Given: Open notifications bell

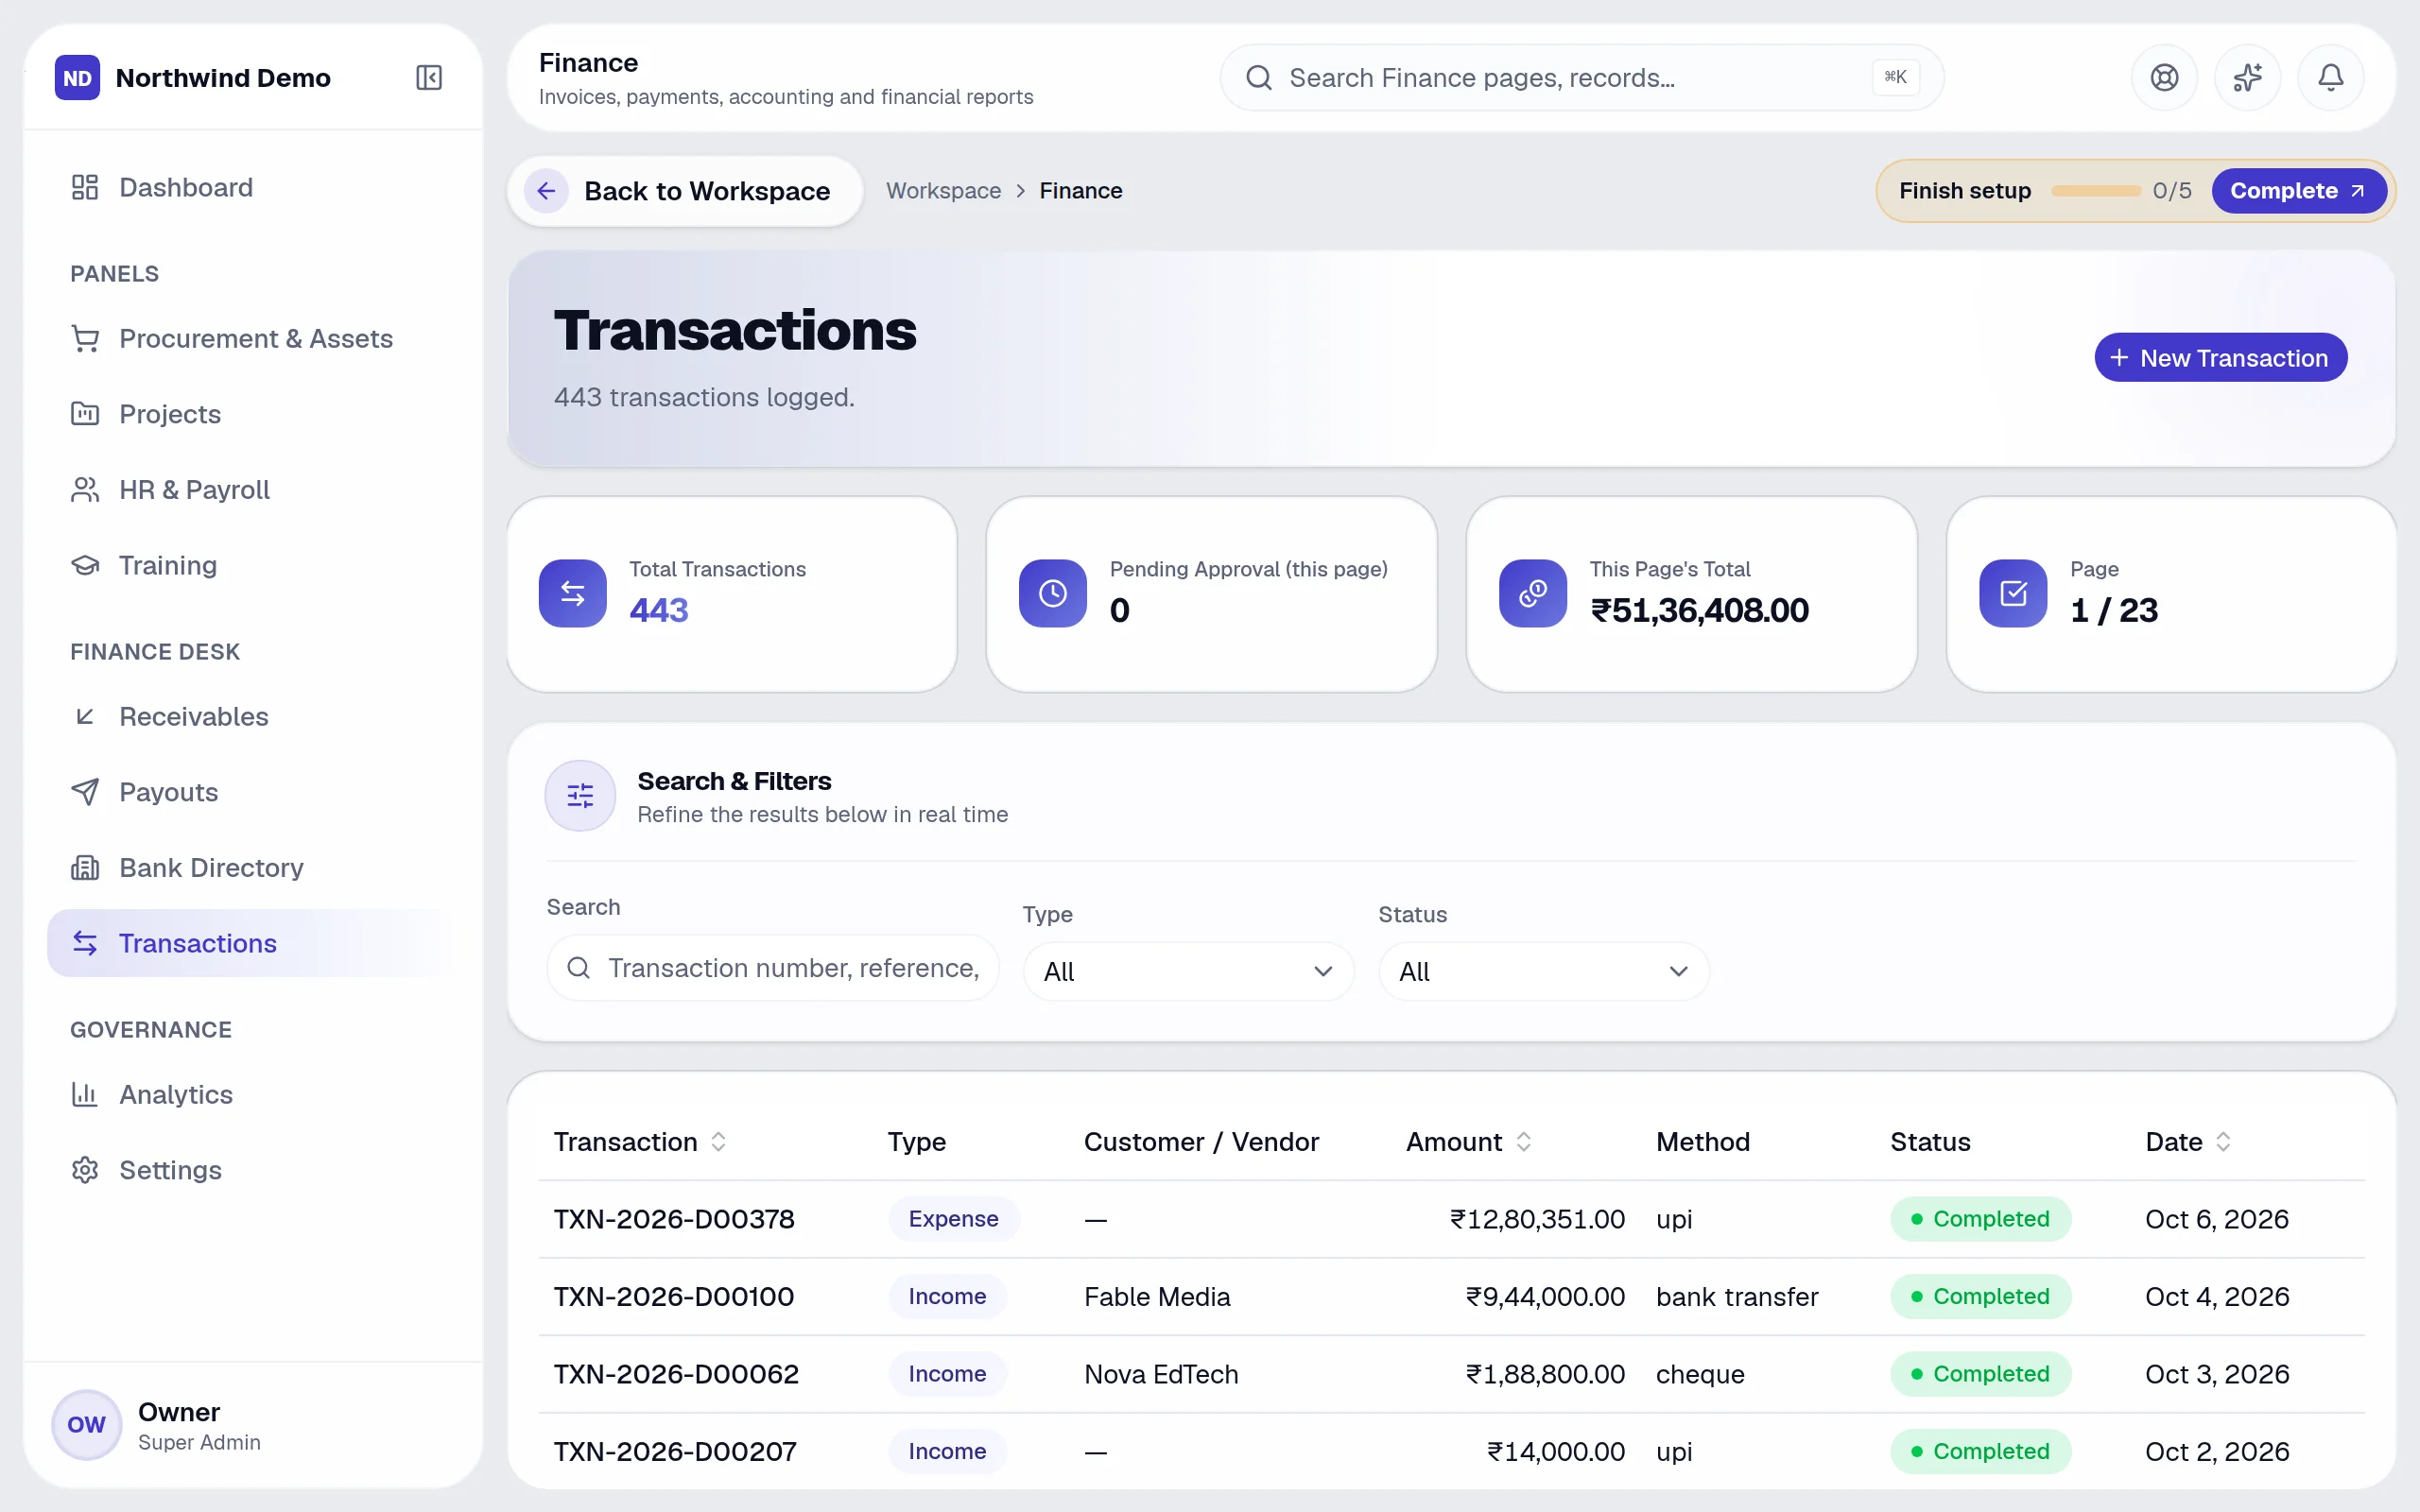Looking at the screenshot, I should tap(2330, 78).
